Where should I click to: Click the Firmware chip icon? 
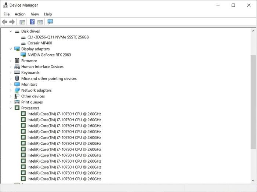coord(17,61)
